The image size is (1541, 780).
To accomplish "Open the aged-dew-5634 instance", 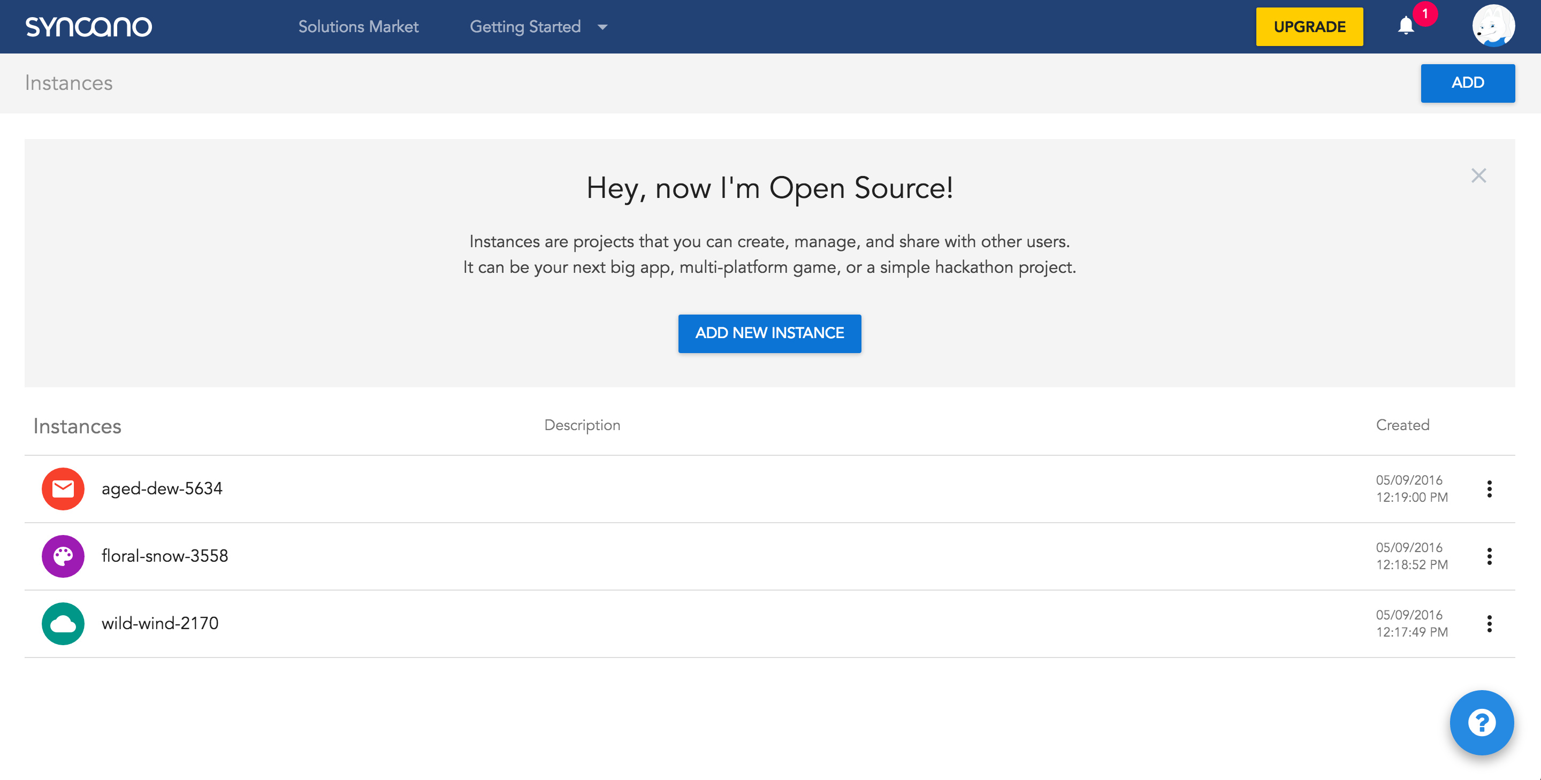I will [x=162, y=488].
